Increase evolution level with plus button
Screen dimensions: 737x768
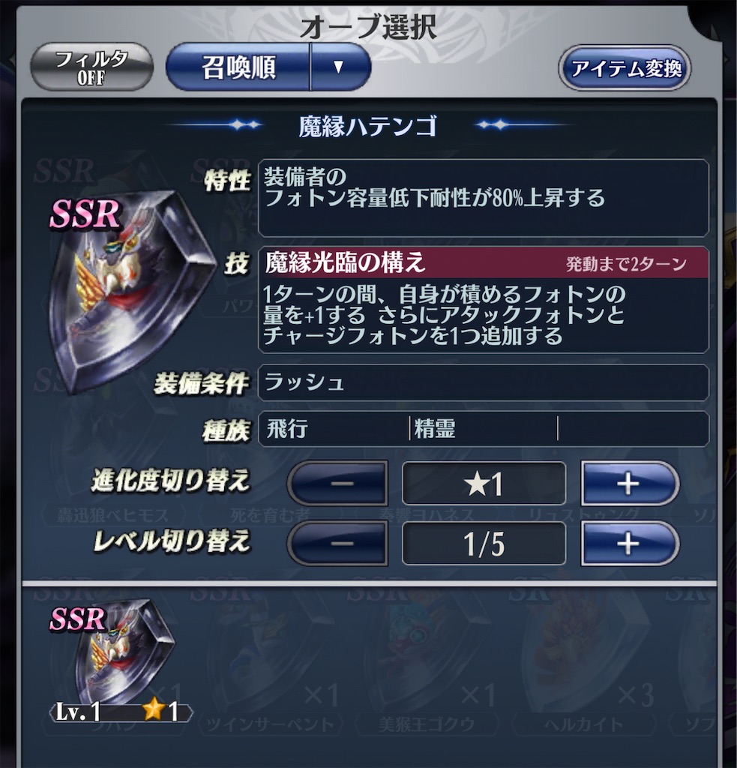click(x=630, y=484)
